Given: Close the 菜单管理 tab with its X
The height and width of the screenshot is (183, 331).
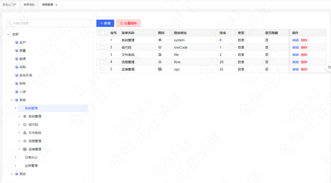Looking at the screenshot, I should [x=56, y=5].
